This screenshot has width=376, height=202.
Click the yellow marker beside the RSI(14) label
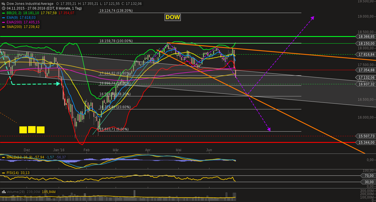4,173
